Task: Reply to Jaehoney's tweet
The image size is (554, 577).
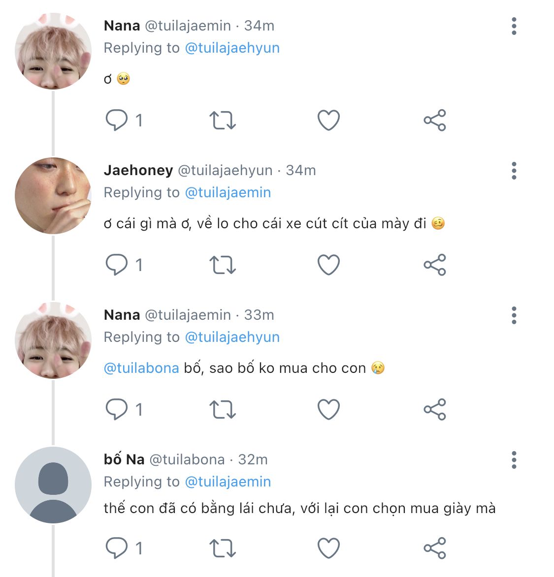Action: coord(117,265)
